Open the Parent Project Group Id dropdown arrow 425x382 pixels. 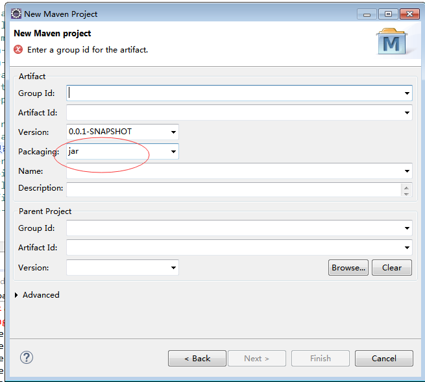pos(407,228)
